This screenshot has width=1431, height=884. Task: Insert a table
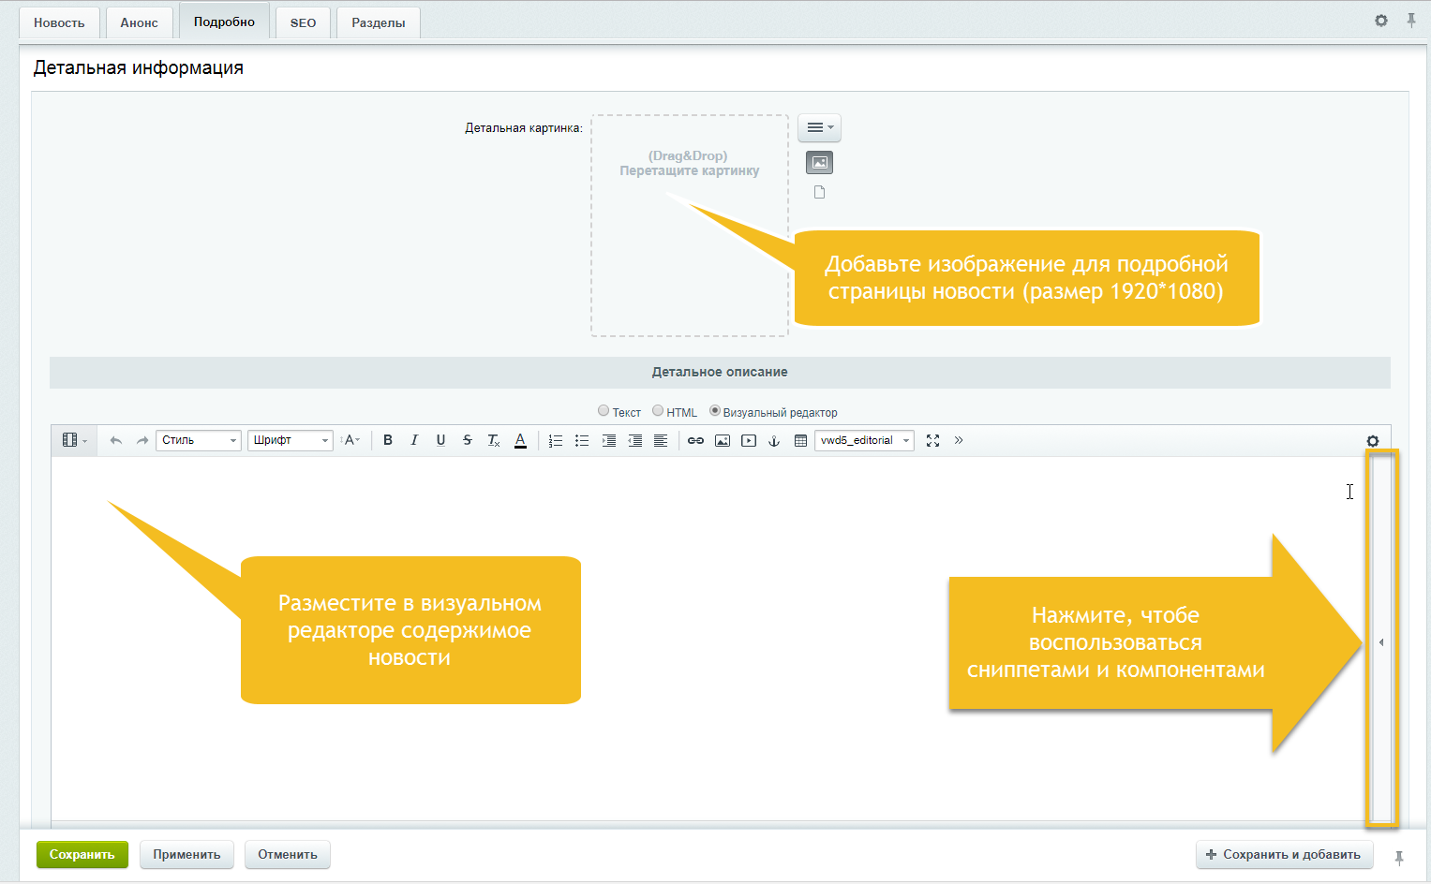pyautogui.click(x=800, y=440)
